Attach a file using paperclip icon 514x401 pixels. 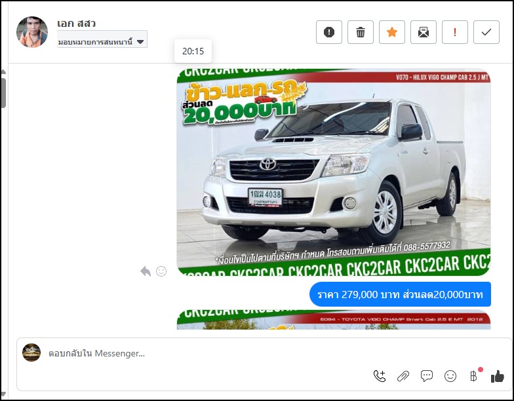point(403,376)
